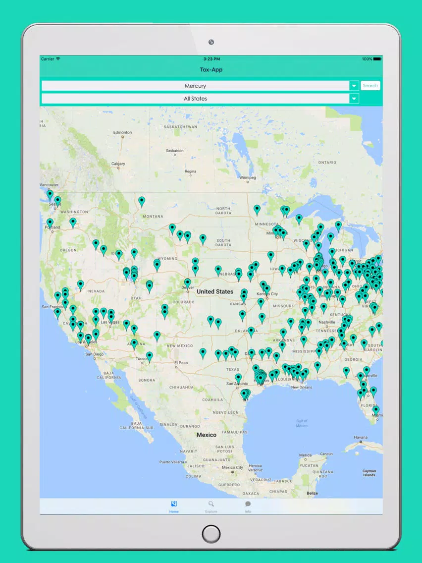Click the 3:23 PM clock
The width and height of the screenshot is (422, 563).
coord(211,59)
